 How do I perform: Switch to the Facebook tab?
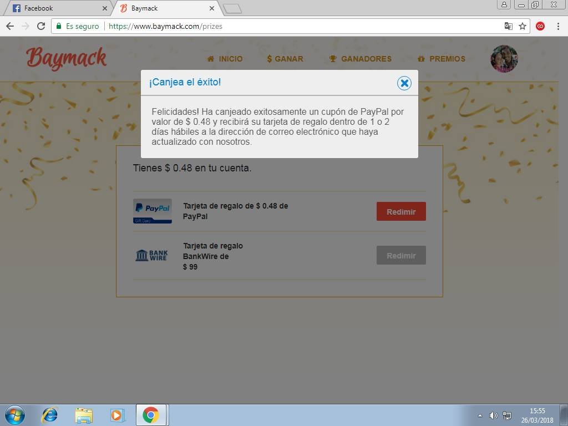58,8
